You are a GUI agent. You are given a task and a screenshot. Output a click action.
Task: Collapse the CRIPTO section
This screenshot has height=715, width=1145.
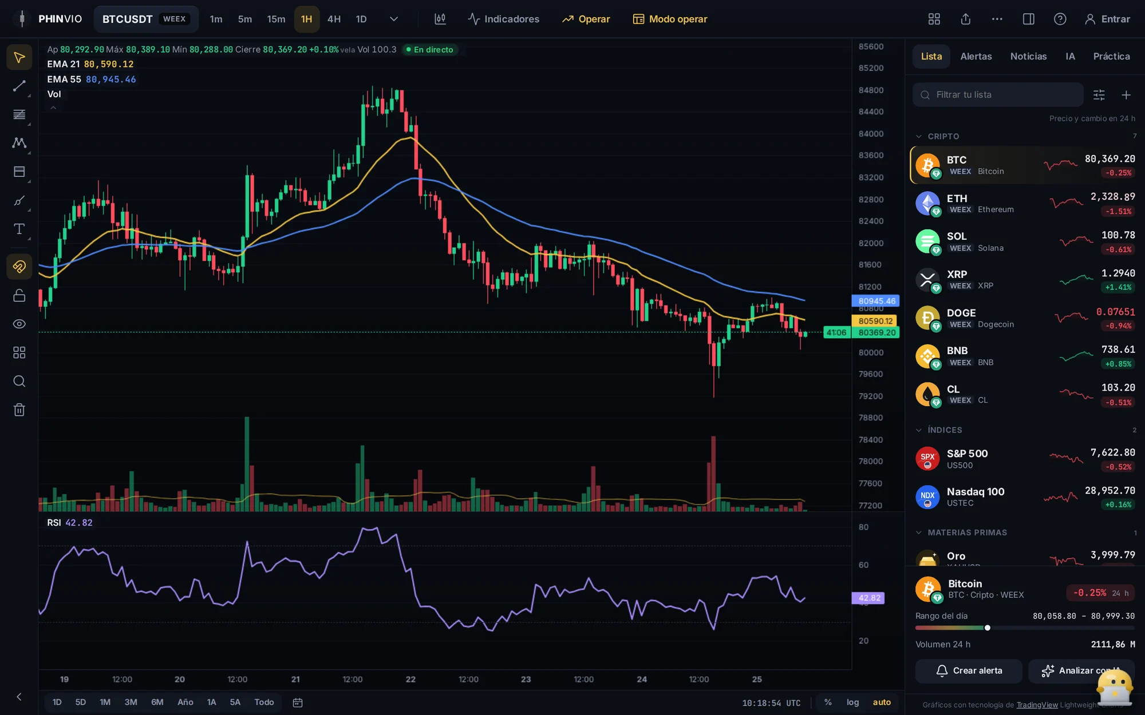[918, 136]
